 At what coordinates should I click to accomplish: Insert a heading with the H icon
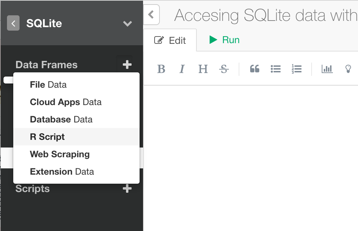point(203,69)
